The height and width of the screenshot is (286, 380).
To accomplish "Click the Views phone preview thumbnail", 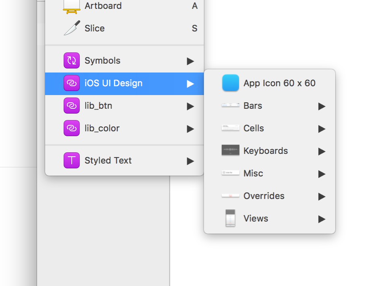I will coord(230,218).
